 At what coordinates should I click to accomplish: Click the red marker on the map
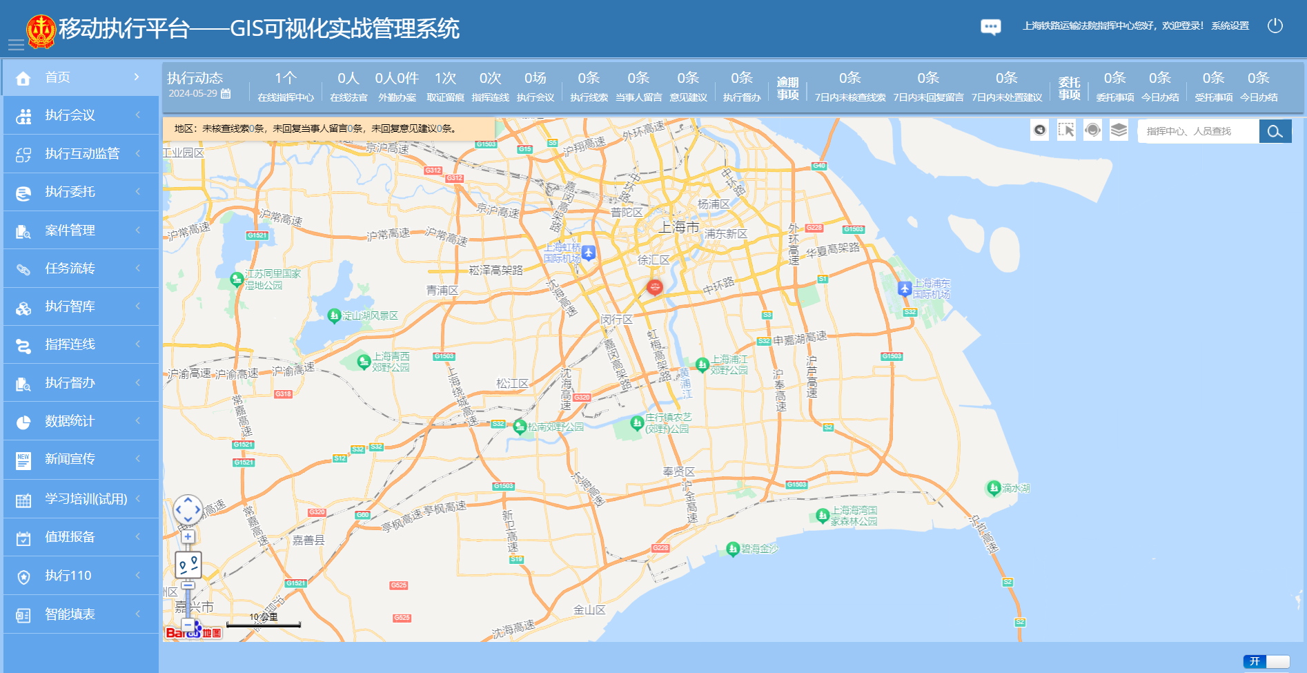(654, 286)
